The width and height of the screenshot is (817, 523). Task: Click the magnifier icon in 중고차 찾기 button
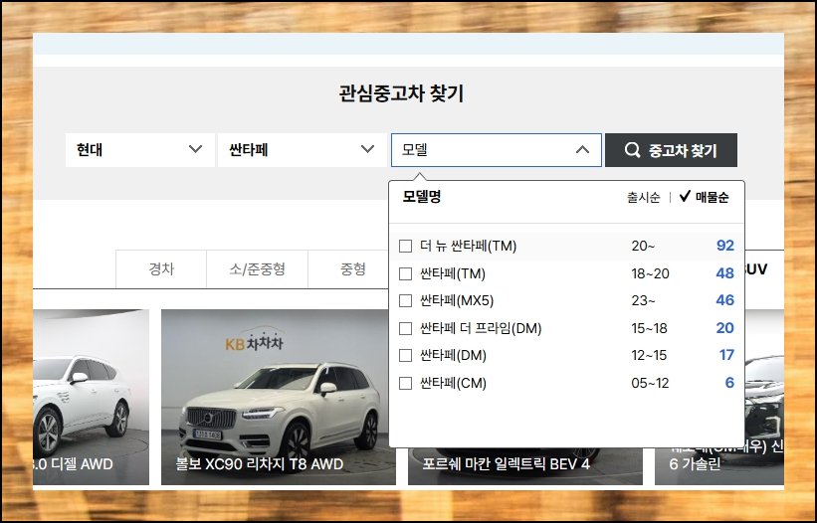click(x=632, y=150)
